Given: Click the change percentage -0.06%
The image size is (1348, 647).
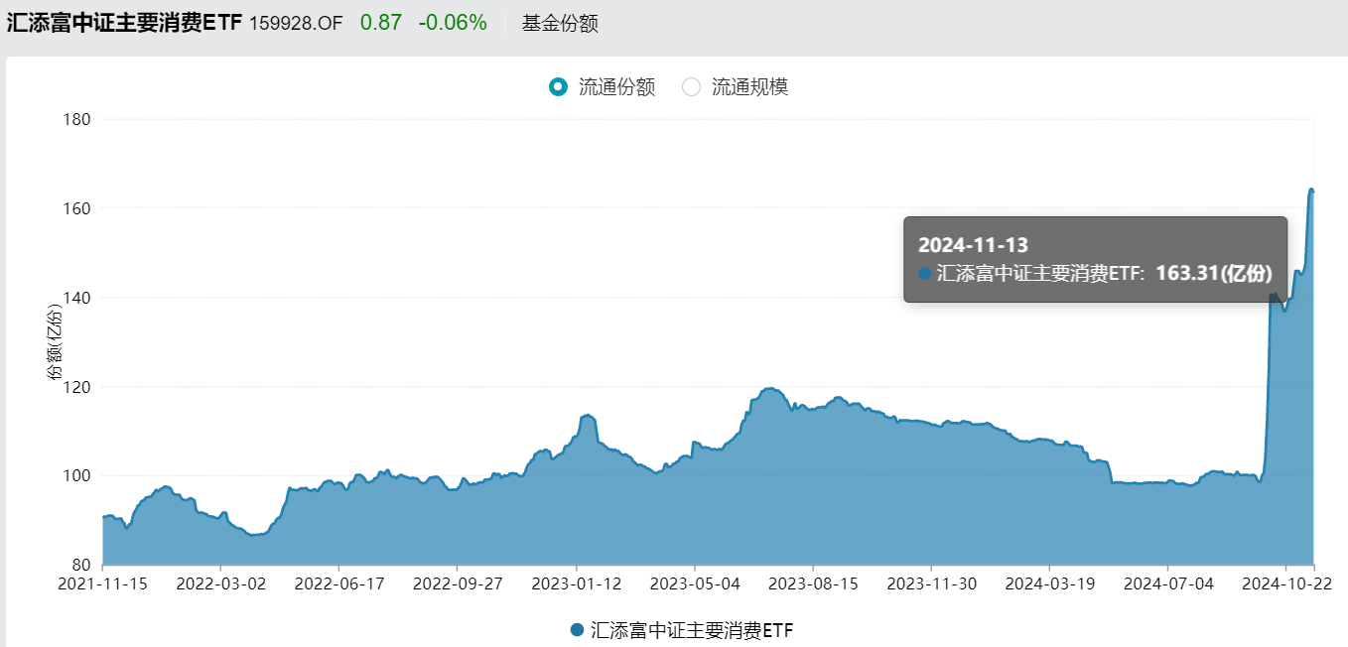Looking at the screenshot, I should coord(454,20).
